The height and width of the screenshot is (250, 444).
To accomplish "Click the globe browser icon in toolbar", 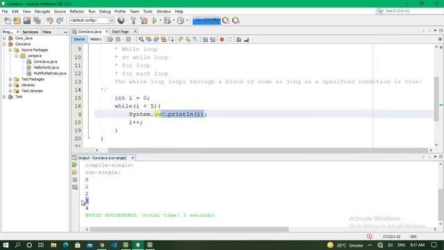I will [x=121, y=20].
